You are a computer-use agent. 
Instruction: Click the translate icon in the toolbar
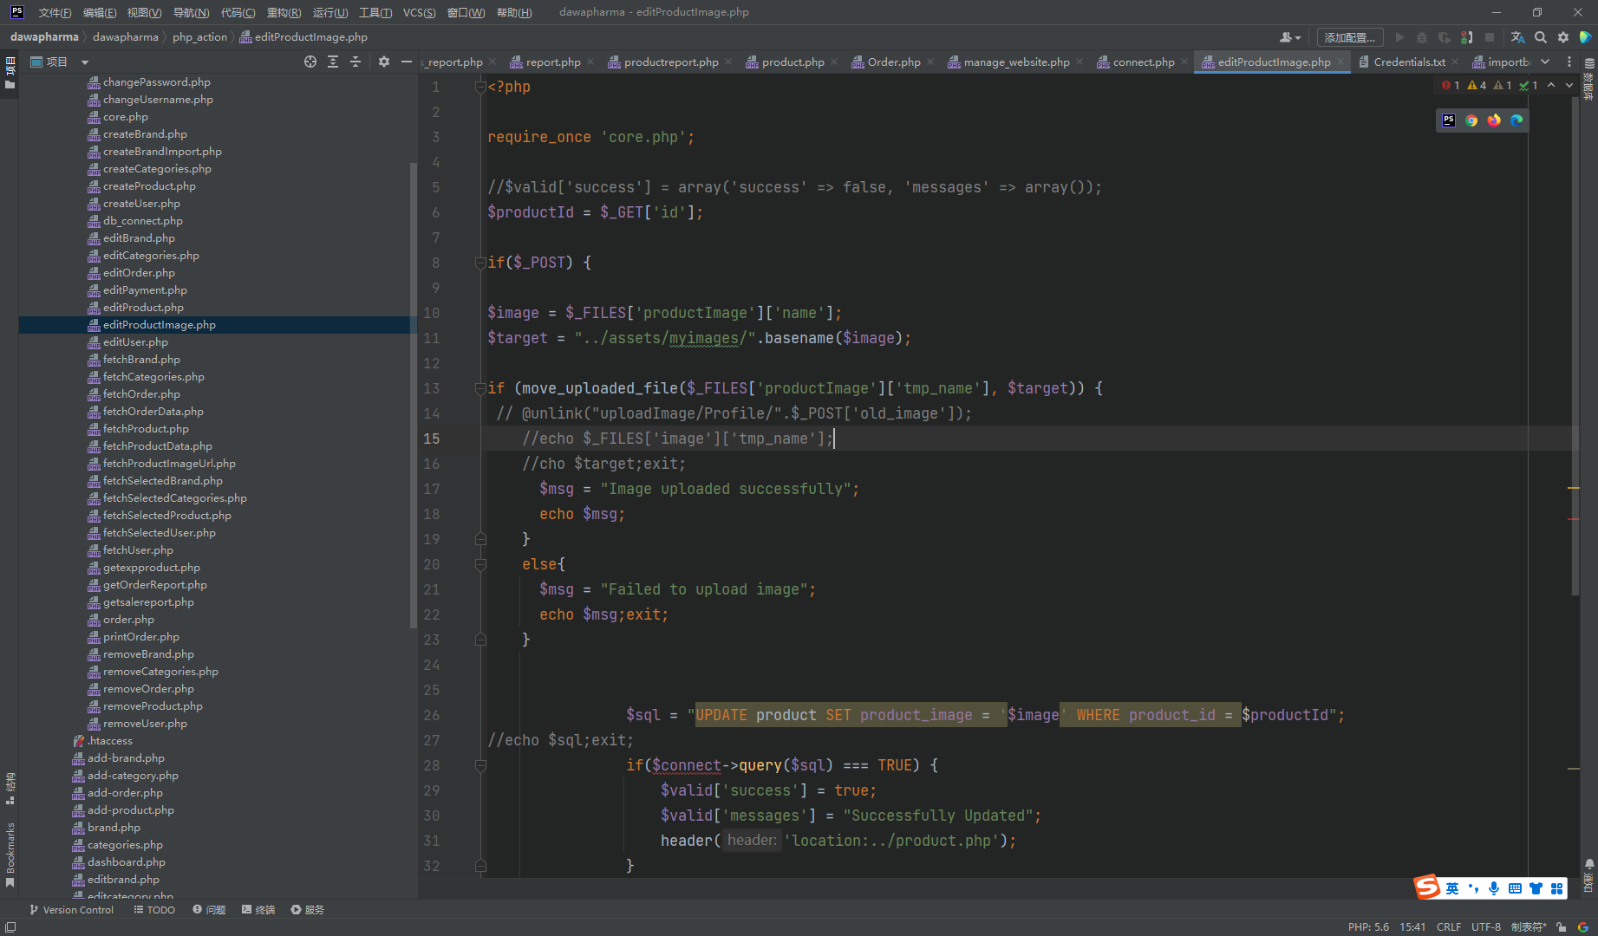[x=1517, y=37]
